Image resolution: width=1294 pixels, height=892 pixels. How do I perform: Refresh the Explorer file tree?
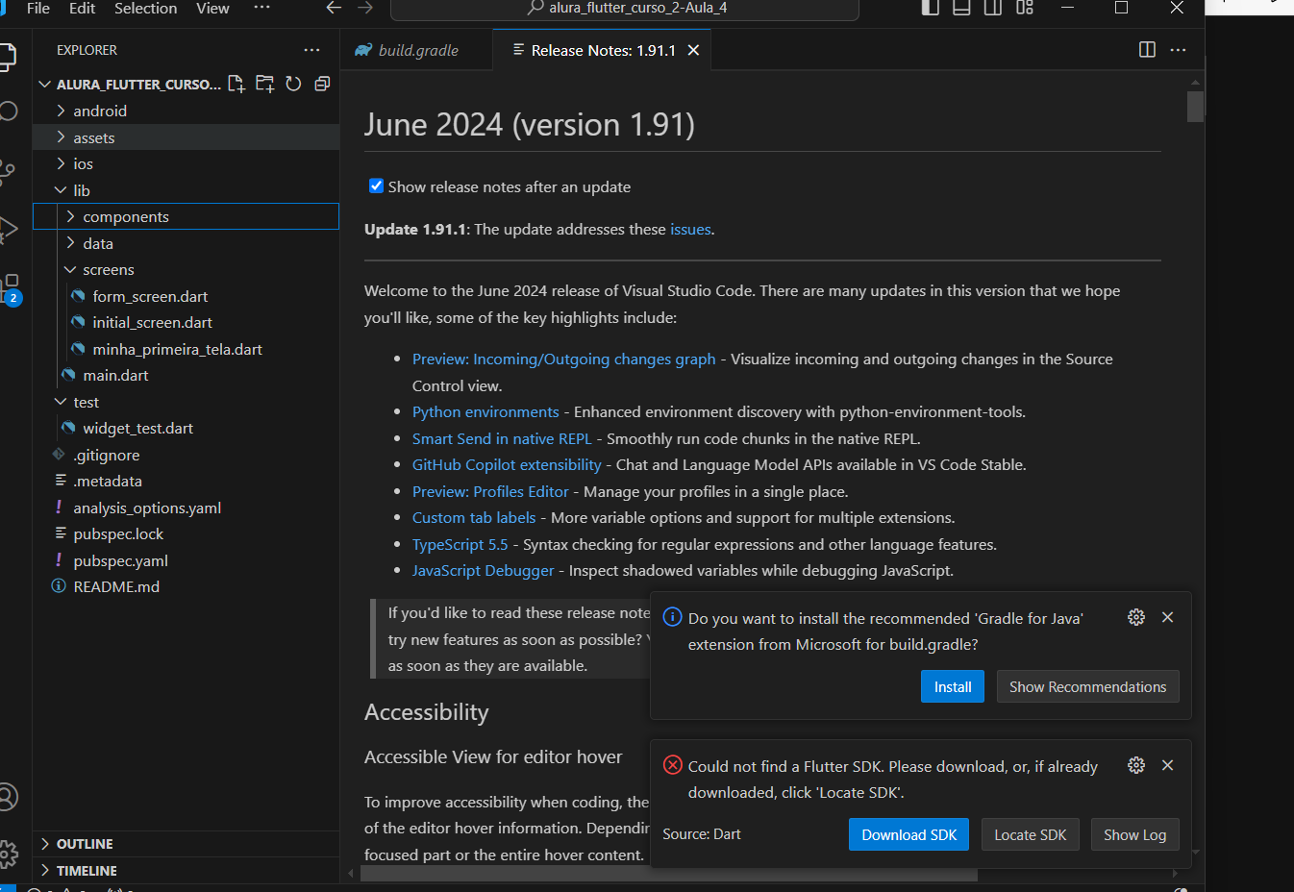pos(293,84)
